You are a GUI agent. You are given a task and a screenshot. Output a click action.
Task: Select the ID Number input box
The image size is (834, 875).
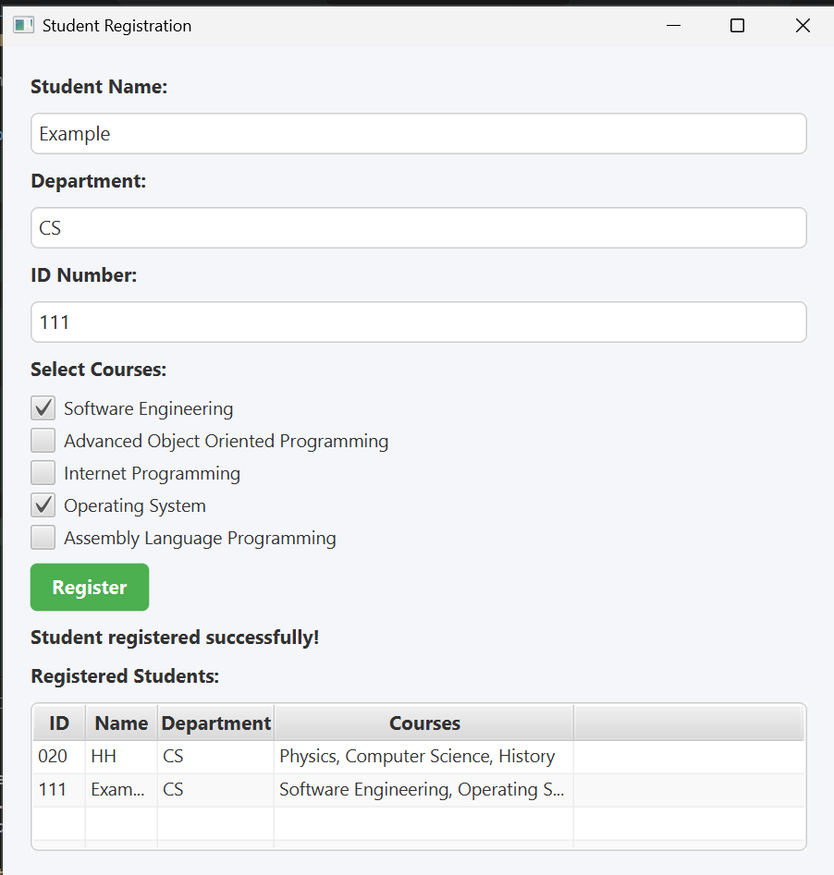[x=418, y=322]
